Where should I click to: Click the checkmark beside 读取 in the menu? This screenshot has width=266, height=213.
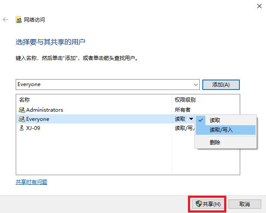click(201, 120)
